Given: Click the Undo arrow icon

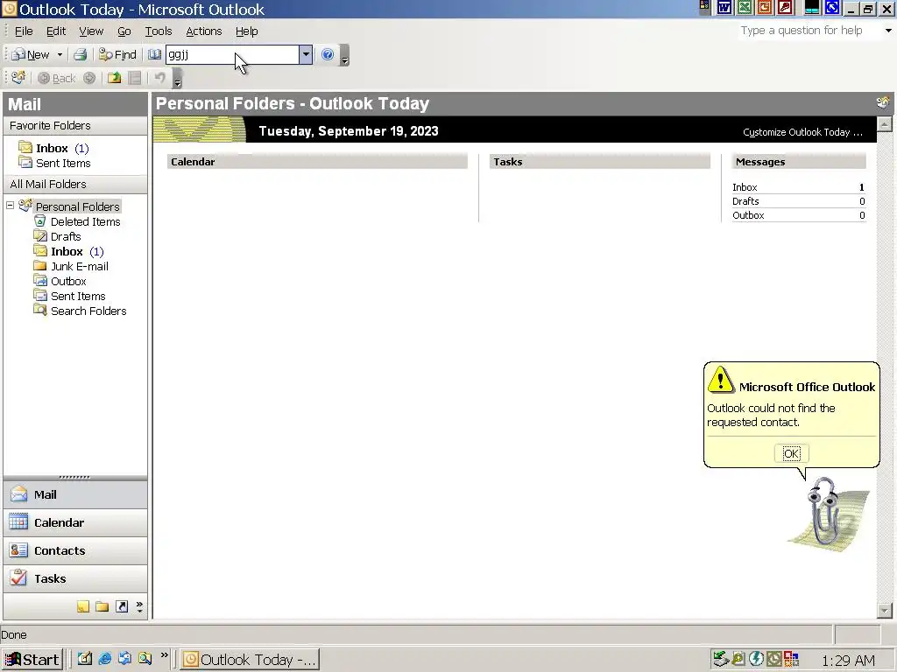Looking at the screenshot, I should pyautogui.click(x=159, y=78).
